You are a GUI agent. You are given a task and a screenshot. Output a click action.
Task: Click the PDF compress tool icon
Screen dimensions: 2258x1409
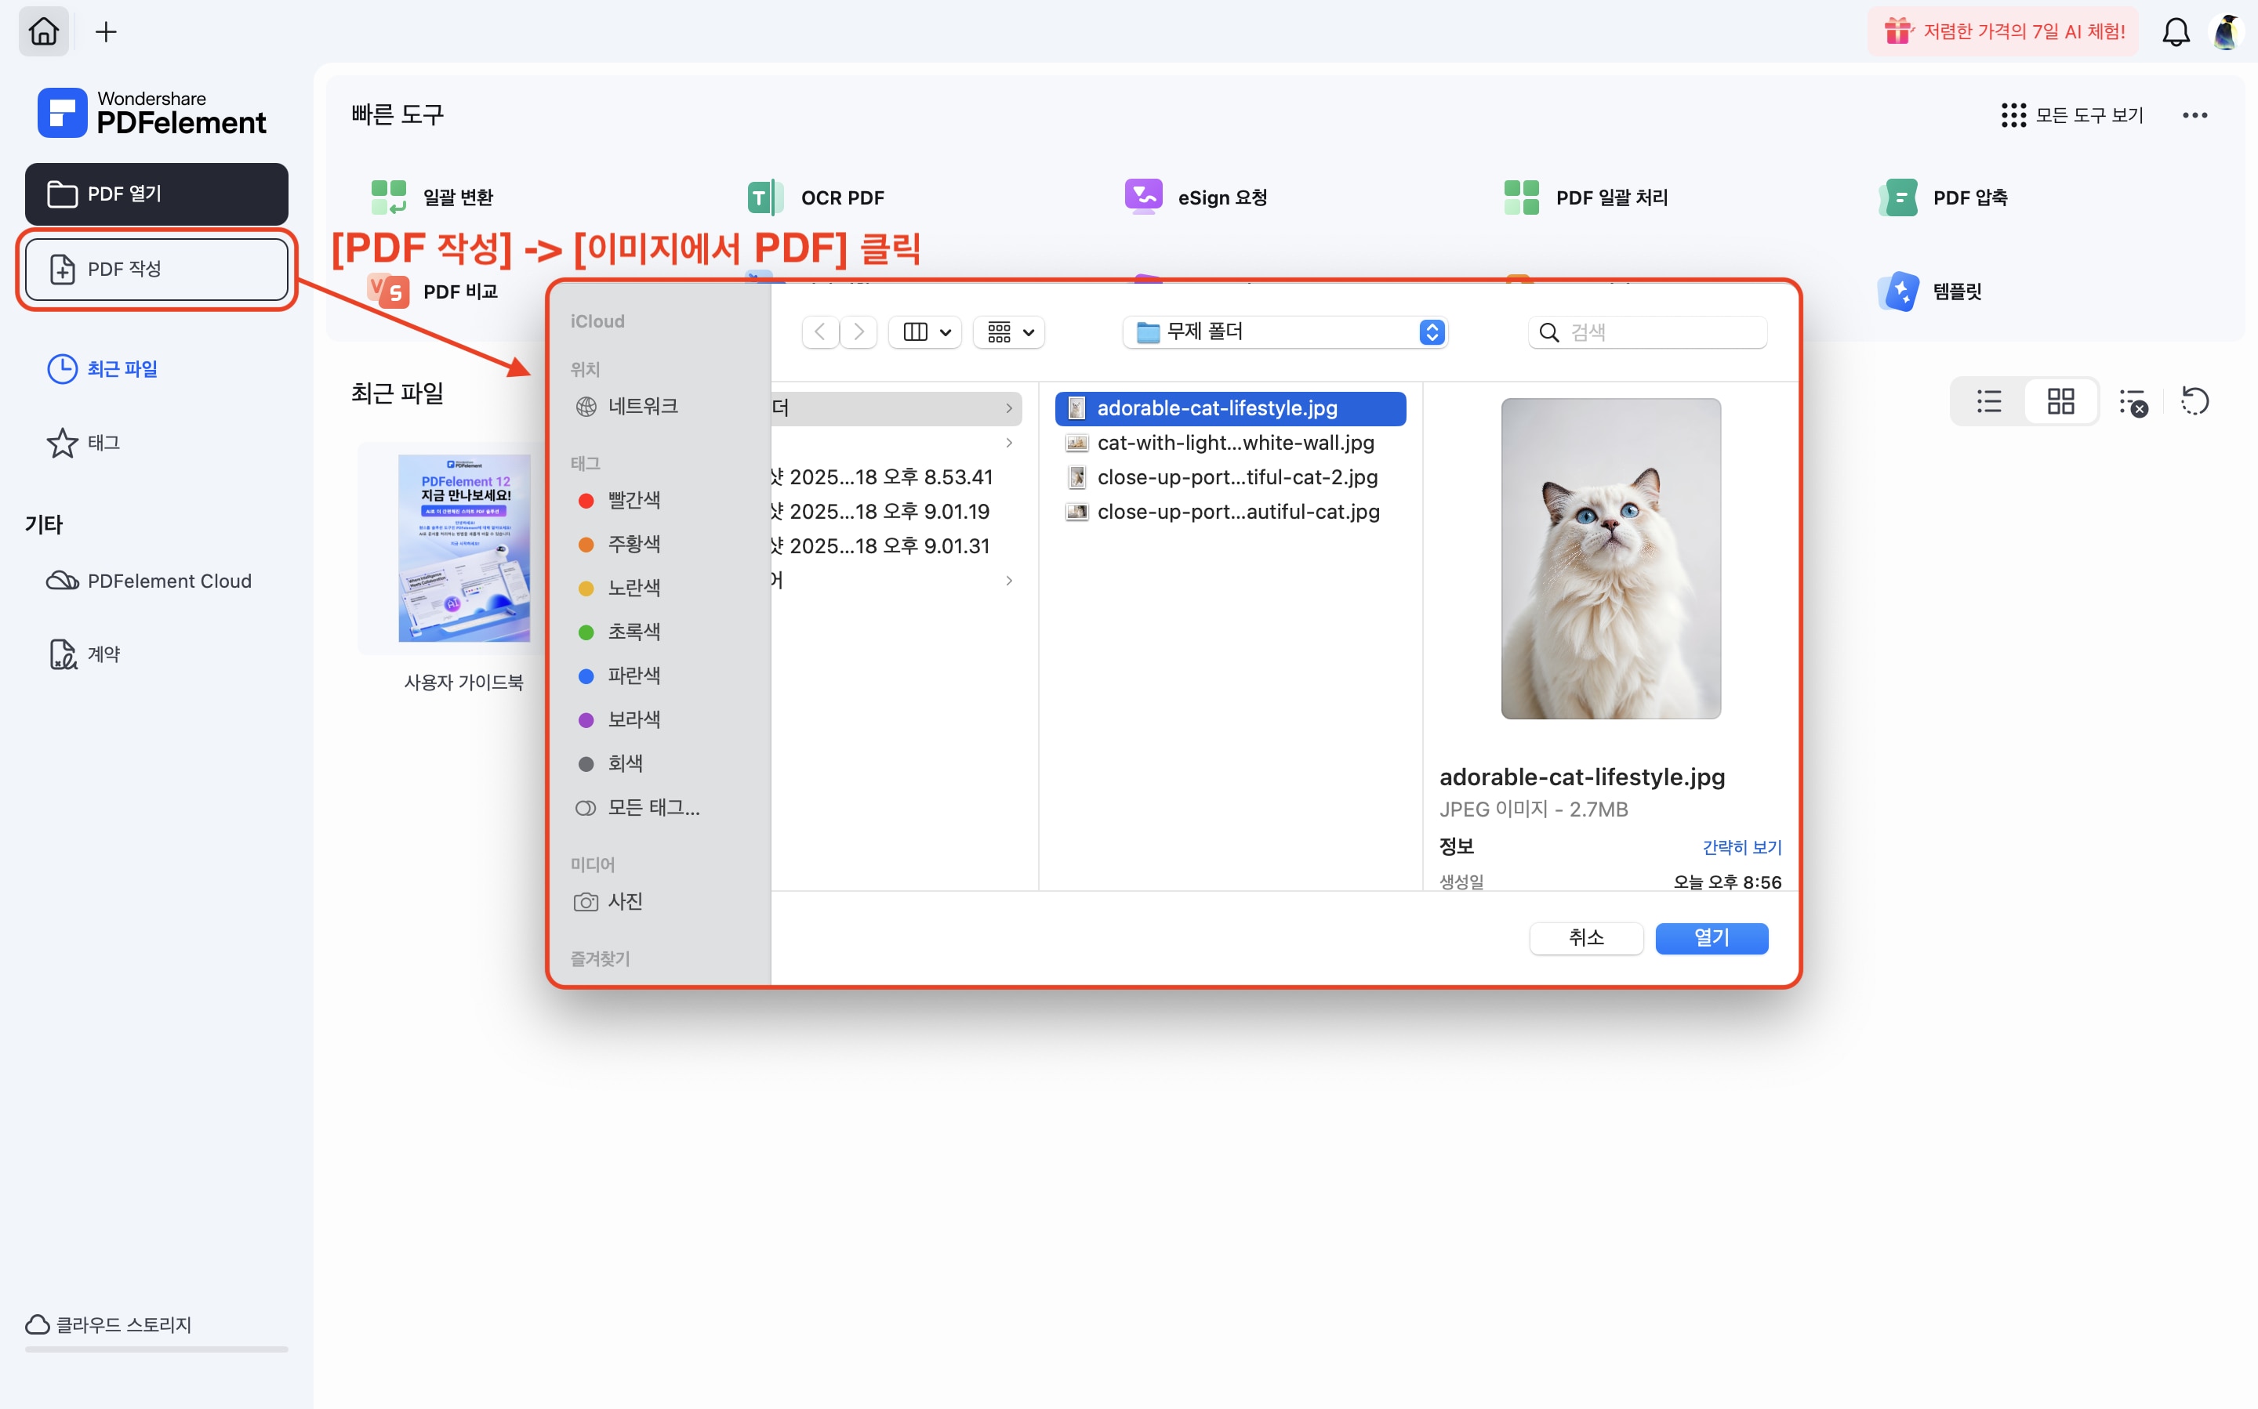pyautogui.click(x=1898, y=197)
